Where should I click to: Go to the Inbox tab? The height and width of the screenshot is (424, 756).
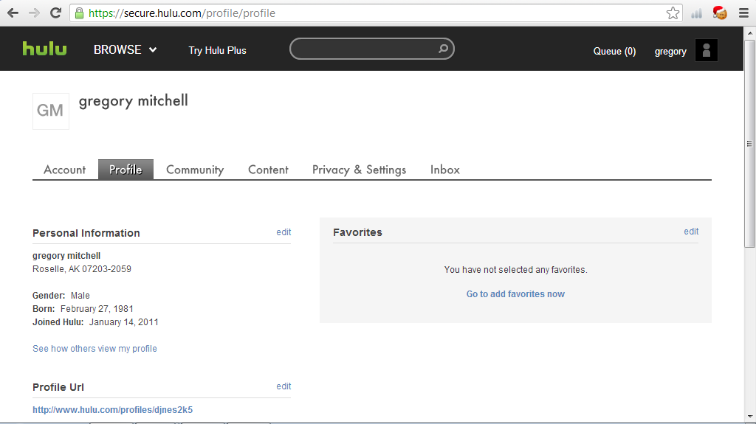[x=445, y=170]
